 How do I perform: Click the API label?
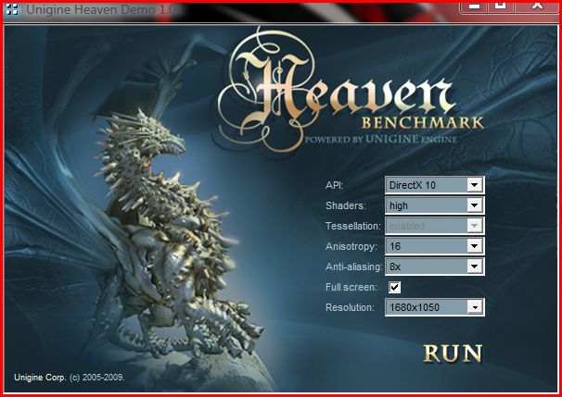(x=334, y=185)
